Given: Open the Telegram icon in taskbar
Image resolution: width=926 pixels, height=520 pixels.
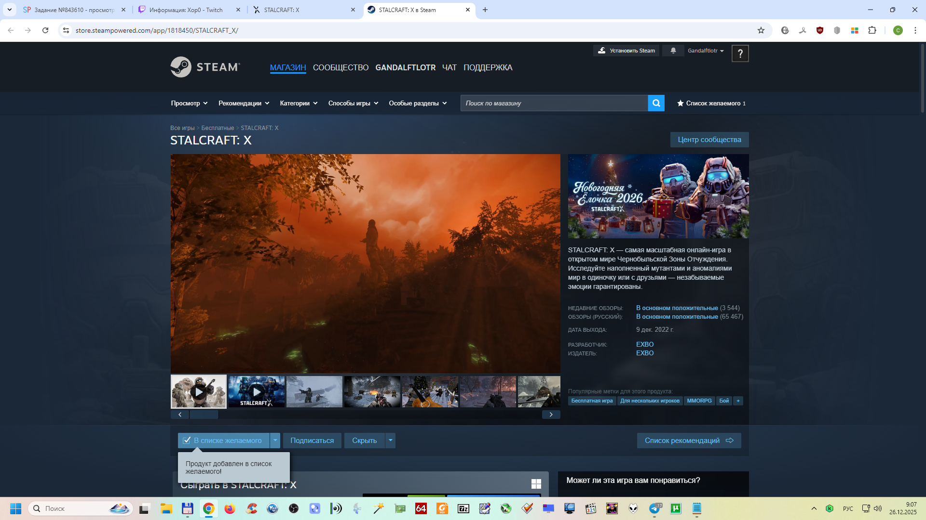Looking at the screenshot, I should coord(654,508).
